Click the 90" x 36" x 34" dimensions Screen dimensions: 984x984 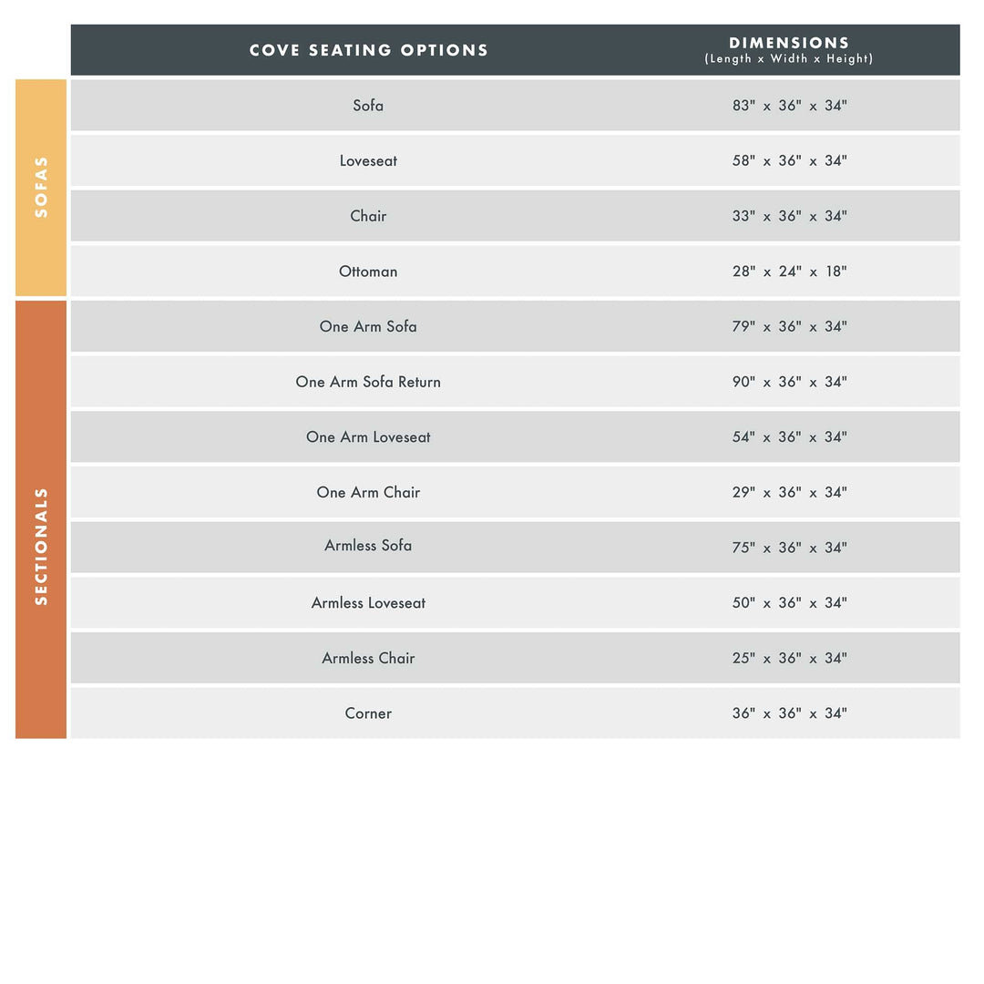tap(789, 382)
